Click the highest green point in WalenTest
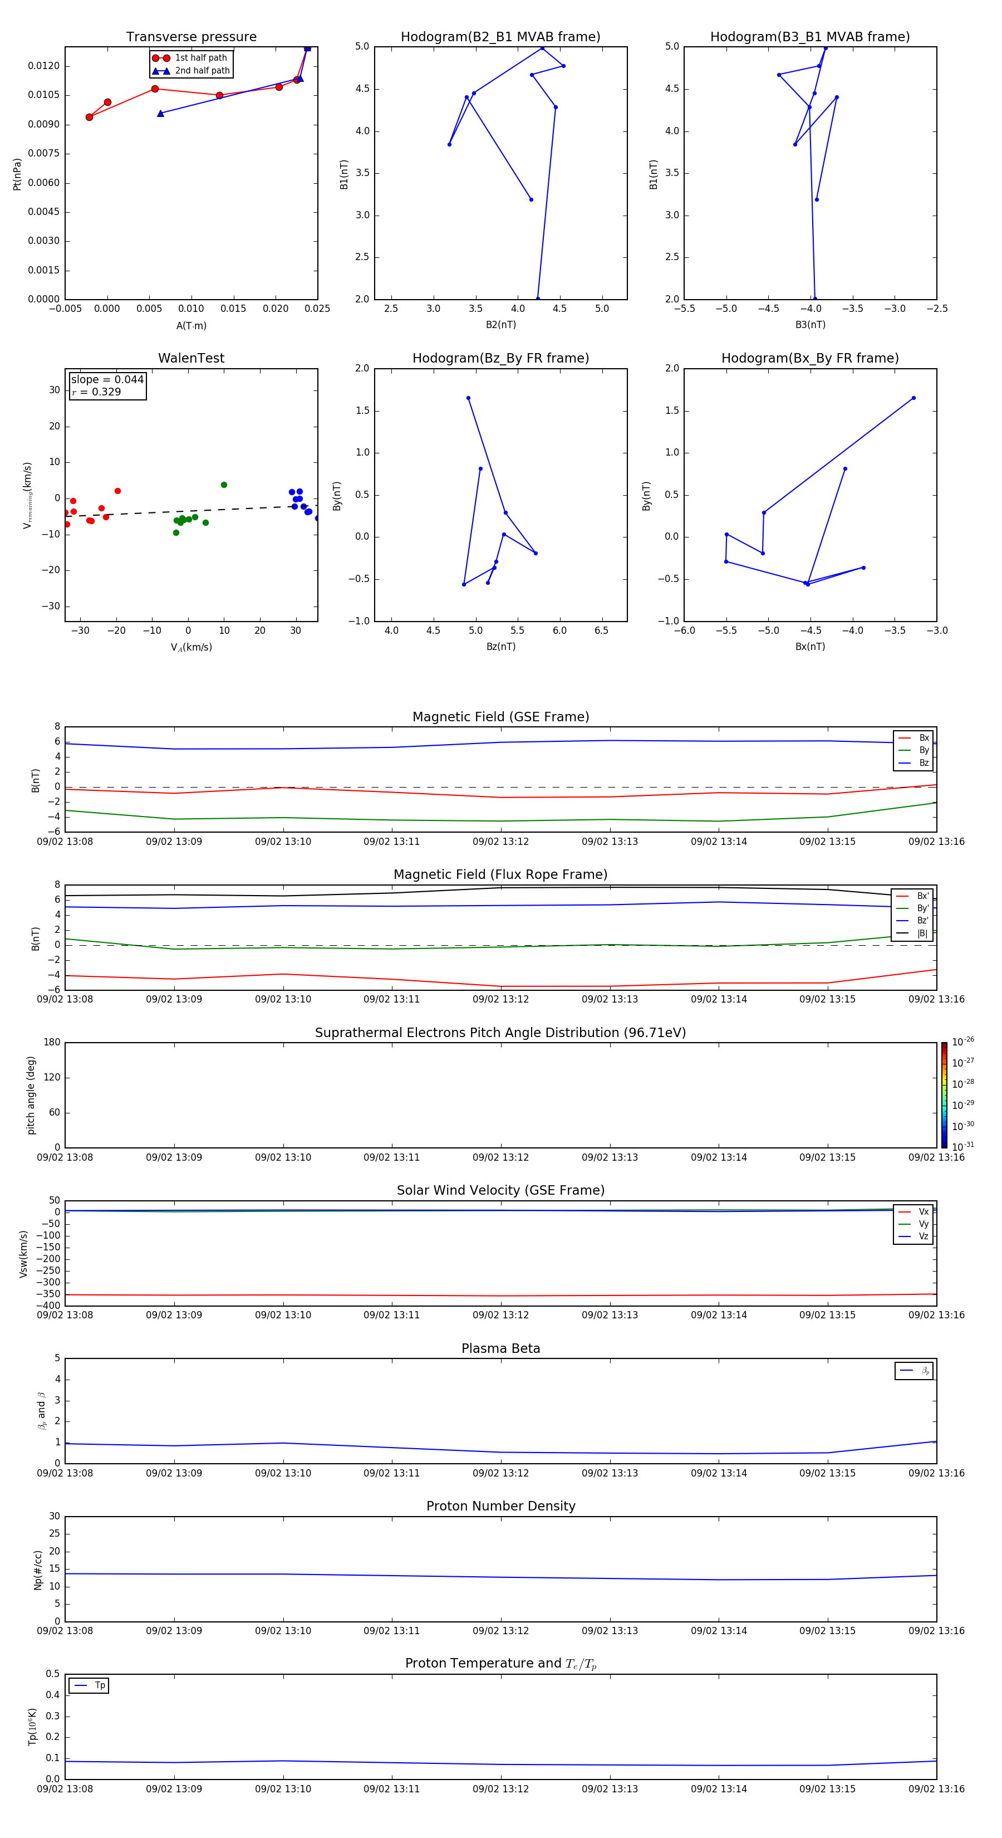The width and height of the screenshot is (1002, 1838). click(x=224, y=485)
